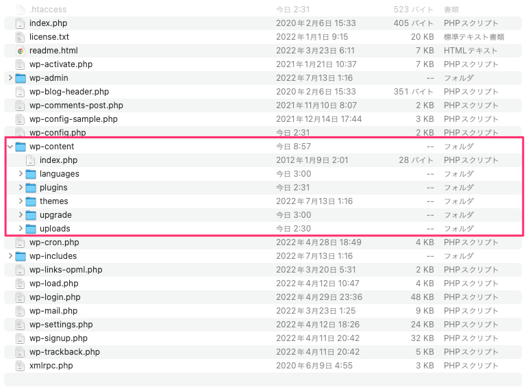Click the wp-includes folder icon

click(x=21, y=256)
